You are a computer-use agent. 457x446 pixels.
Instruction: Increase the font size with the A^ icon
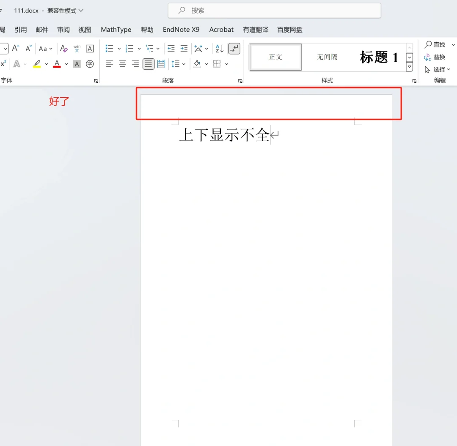point(15,48)
